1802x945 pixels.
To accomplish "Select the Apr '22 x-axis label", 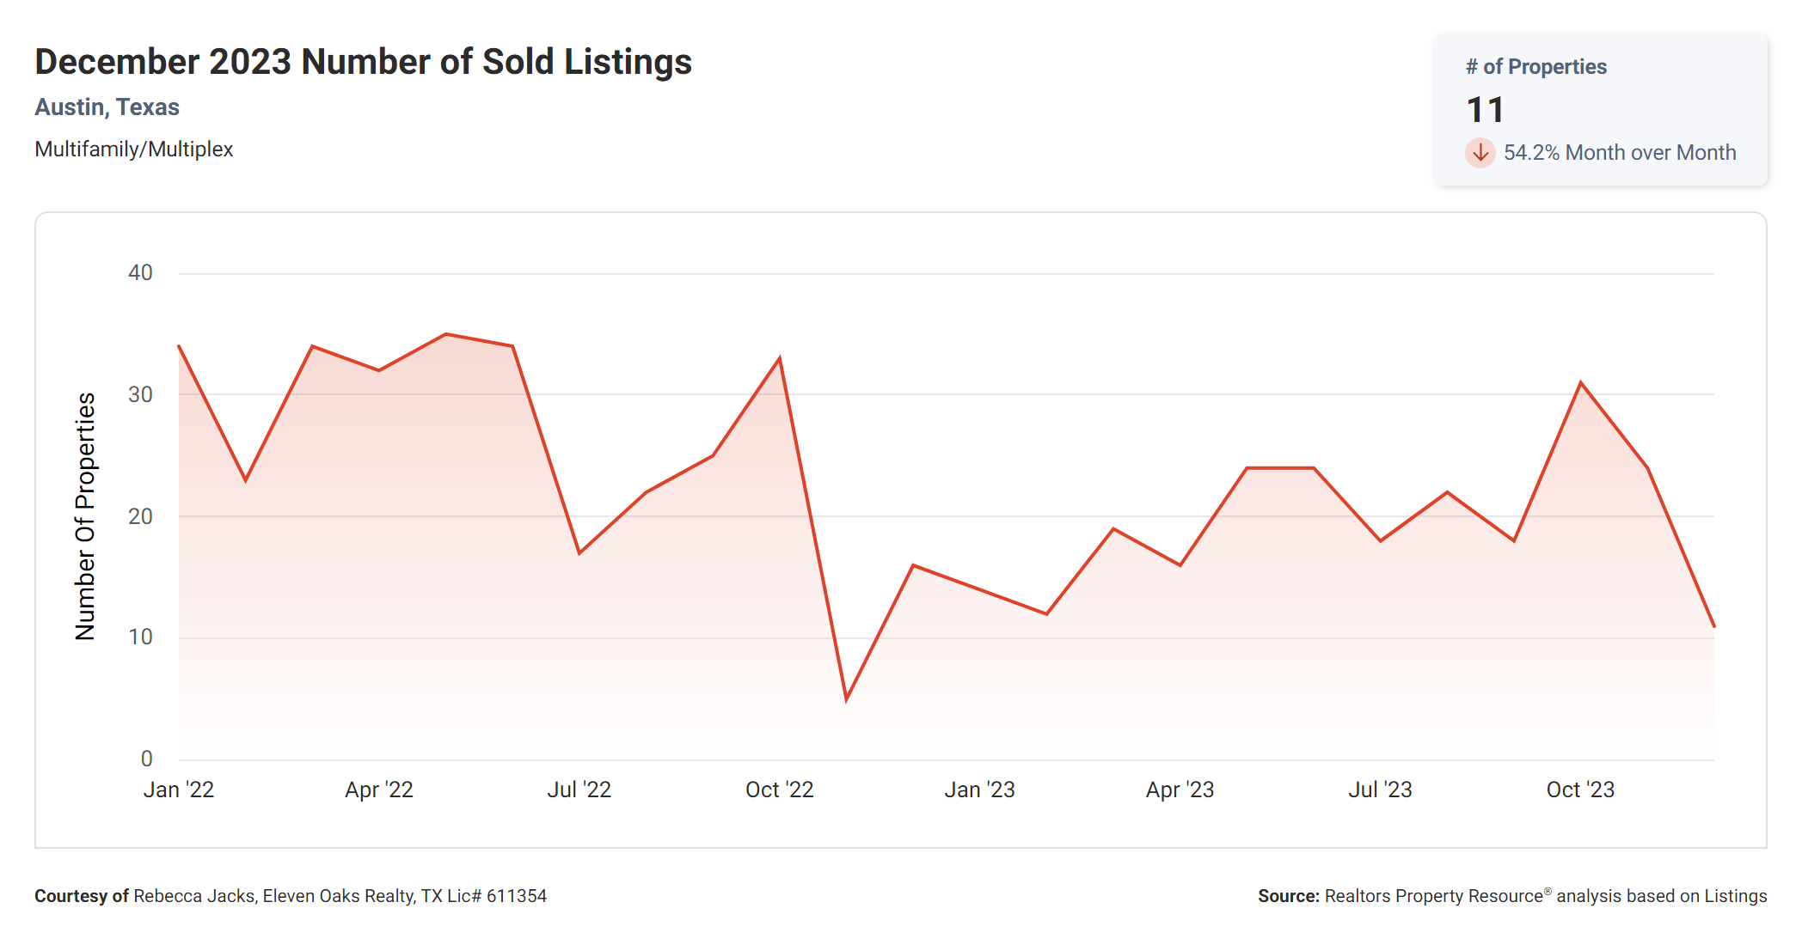I will (x=378, y=790).
